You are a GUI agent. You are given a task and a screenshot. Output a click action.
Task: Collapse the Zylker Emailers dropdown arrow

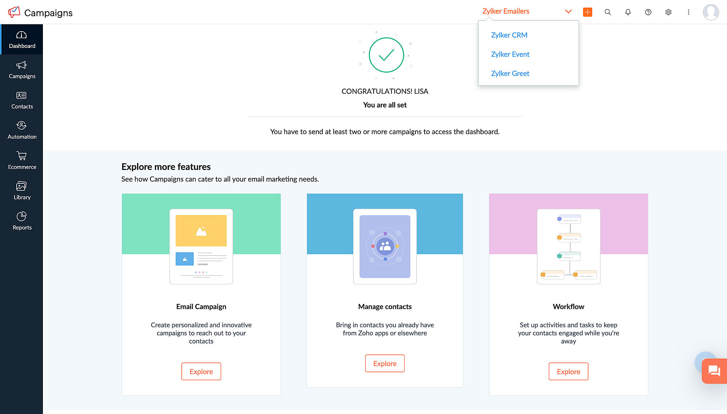pos(568,12)
